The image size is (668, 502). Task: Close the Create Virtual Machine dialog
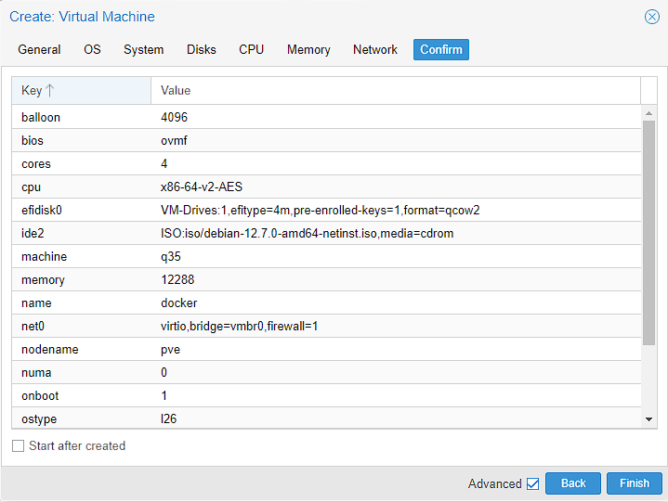click(x=652, y=17)
